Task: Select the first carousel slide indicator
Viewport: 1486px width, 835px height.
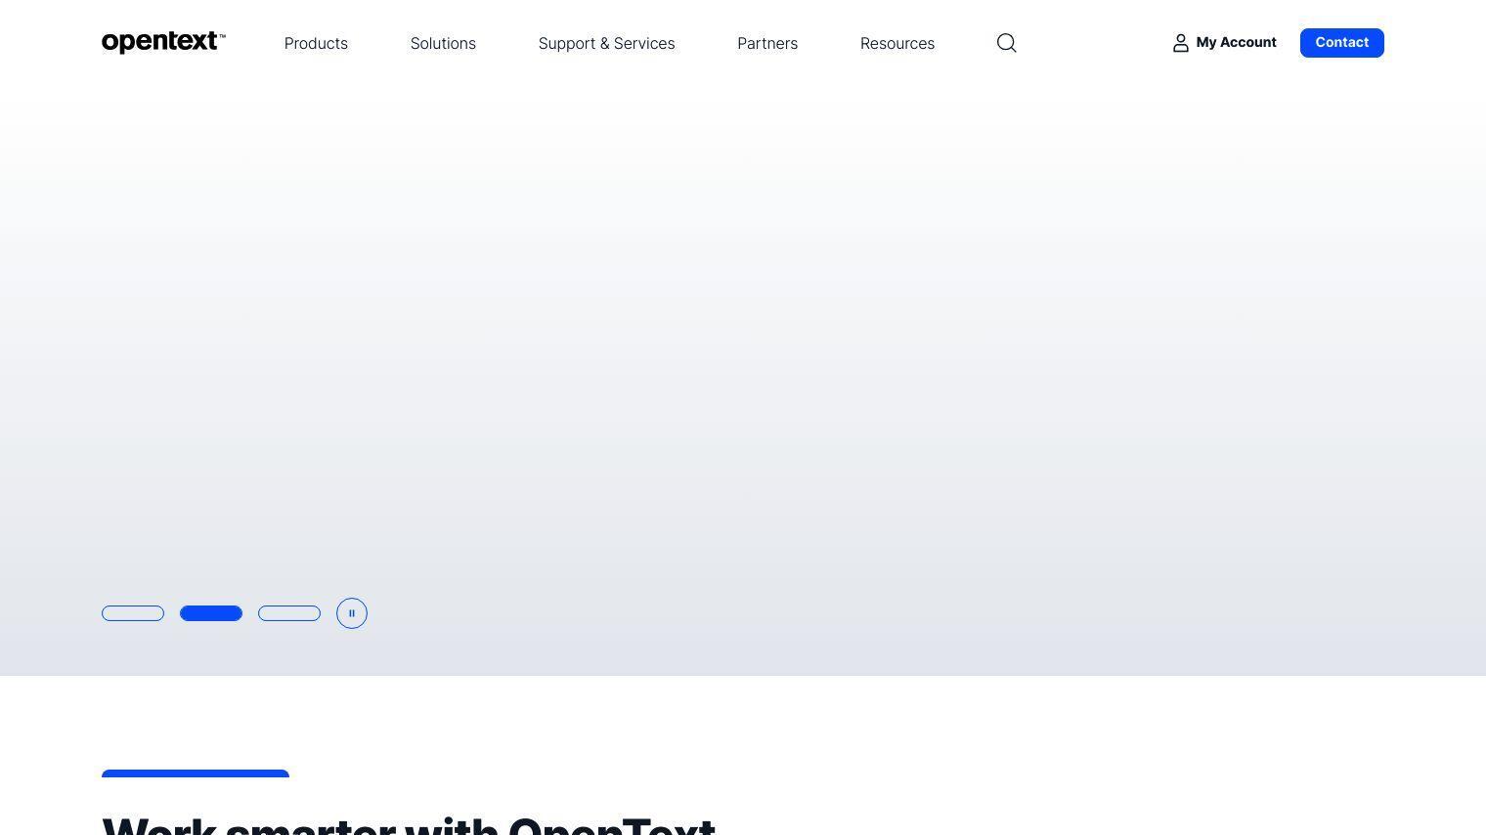Action: coord(133,613)
